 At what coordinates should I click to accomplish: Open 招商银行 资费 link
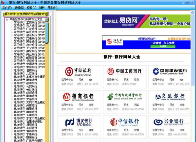(91, 105)
